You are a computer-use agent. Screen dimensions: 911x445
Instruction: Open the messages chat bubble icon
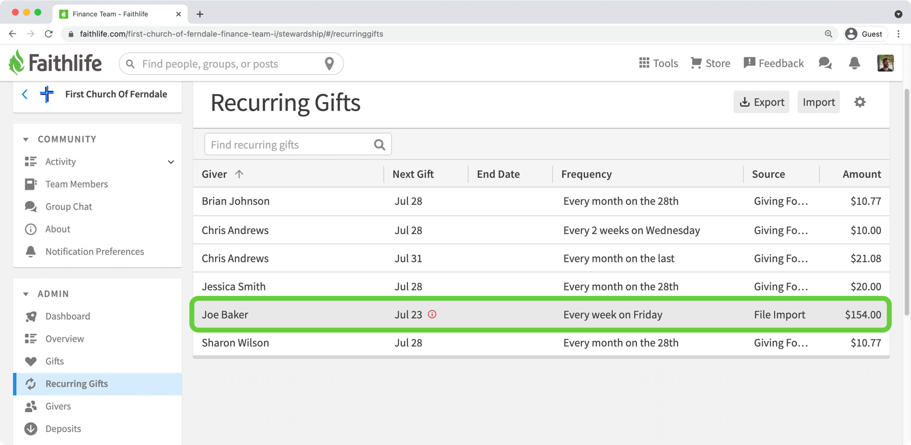[825, 63]
